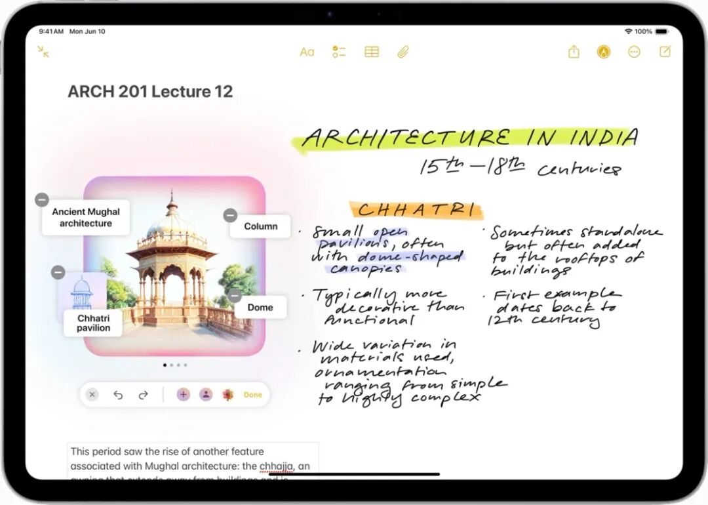Remove the Column concept tag
The width and height of the screenshot is (708, 505).
pyautogui.click(x=230, y=215)
